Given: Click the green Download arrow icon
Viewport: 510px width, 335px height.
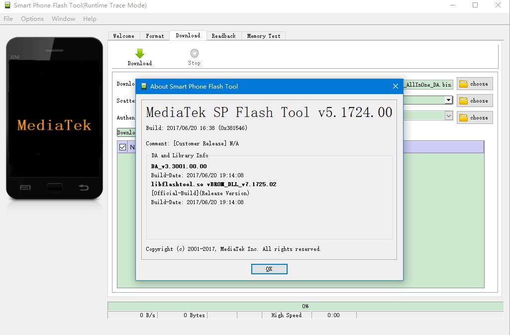Looking at the screenshot, I should (x=139, y=53).
